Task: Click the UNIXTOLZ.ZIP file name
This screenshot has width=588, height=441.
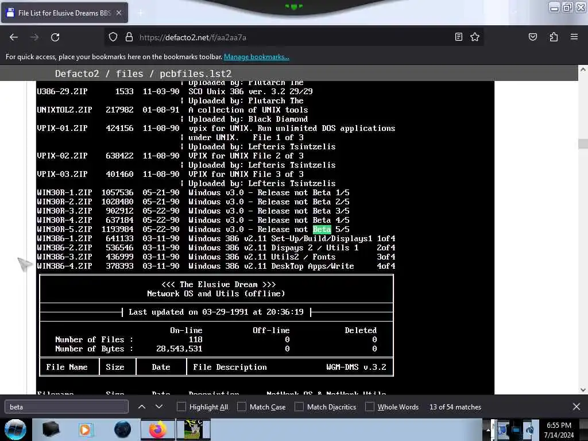Action: point(64,110)
